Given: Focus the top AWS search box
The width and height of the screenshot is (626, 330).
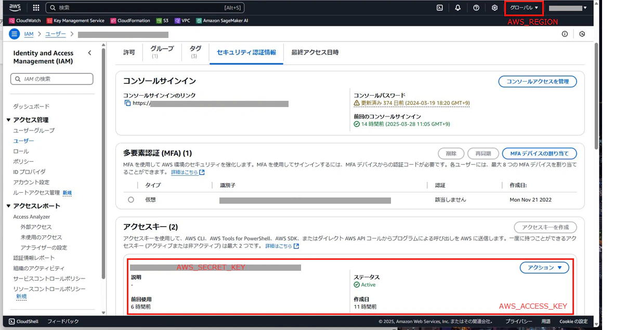Looking at the screenshot, I should (145, 8).
